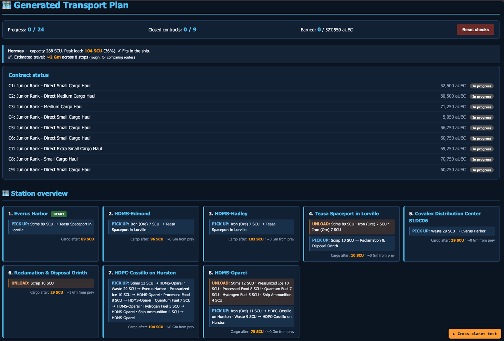This screenshot has width=504, height=341.
Task: Click the Hermes capacity 288 SCU text
Action: (35, 51)
